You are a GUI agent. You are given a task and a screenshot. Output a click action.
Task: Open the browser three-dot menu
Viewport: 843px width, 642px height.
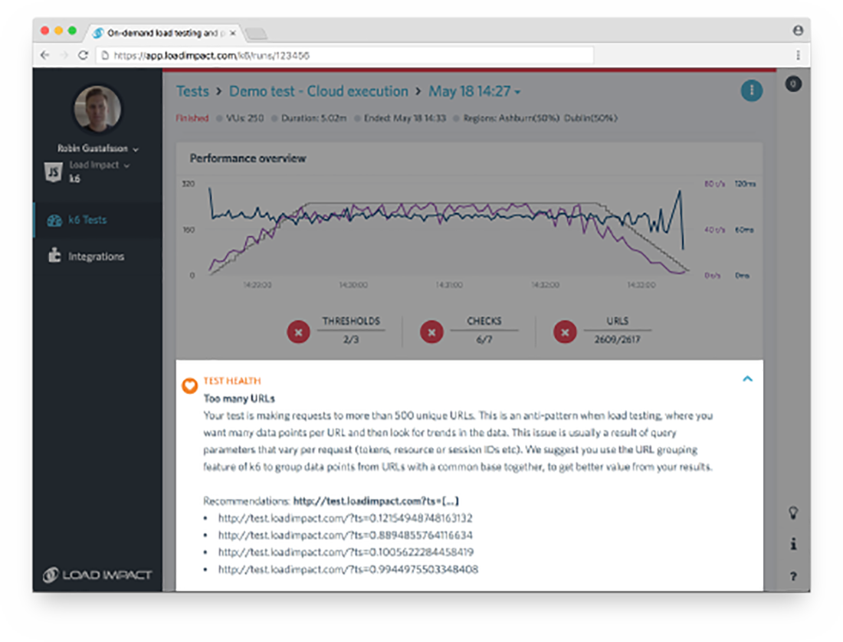tap(798, 55)
